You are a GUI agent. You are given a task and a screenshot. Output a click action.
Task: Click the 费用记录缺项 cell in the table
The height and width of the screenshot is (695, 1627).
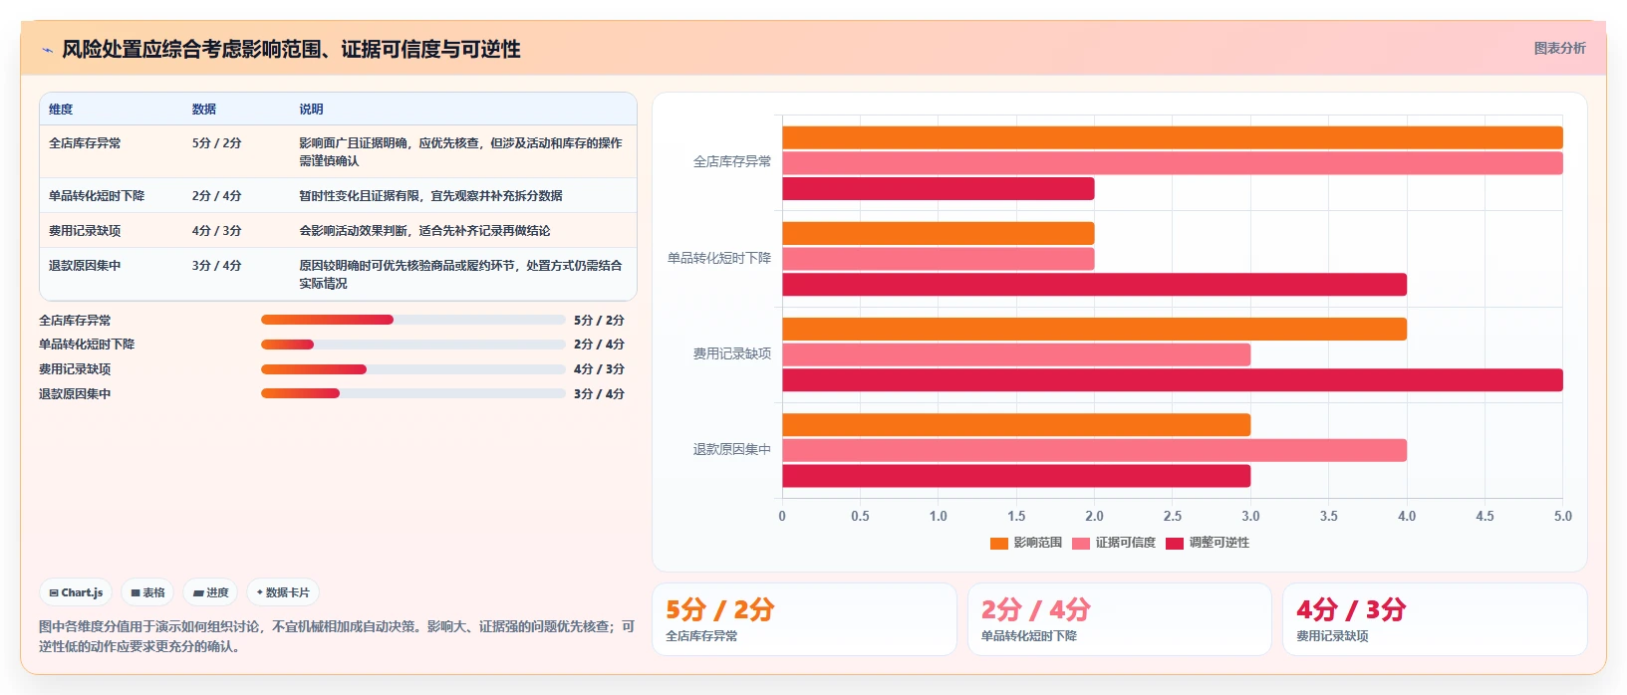85,231
